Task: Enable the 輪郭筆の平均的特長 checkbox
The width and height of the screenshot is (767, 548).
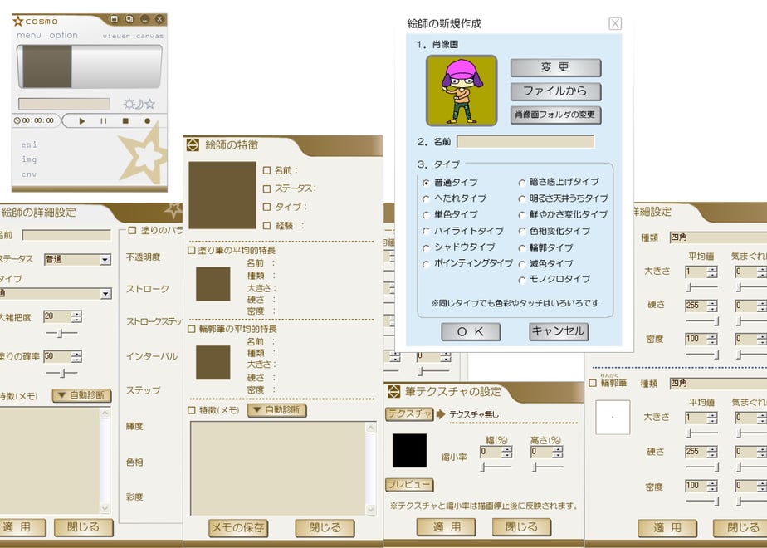Action: click(x=192, y=330)
